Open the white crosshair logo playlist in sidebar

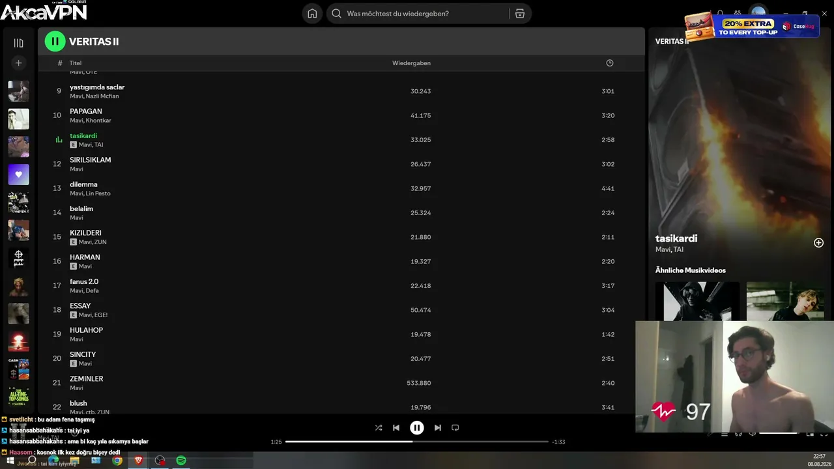[x=18, y=258]
